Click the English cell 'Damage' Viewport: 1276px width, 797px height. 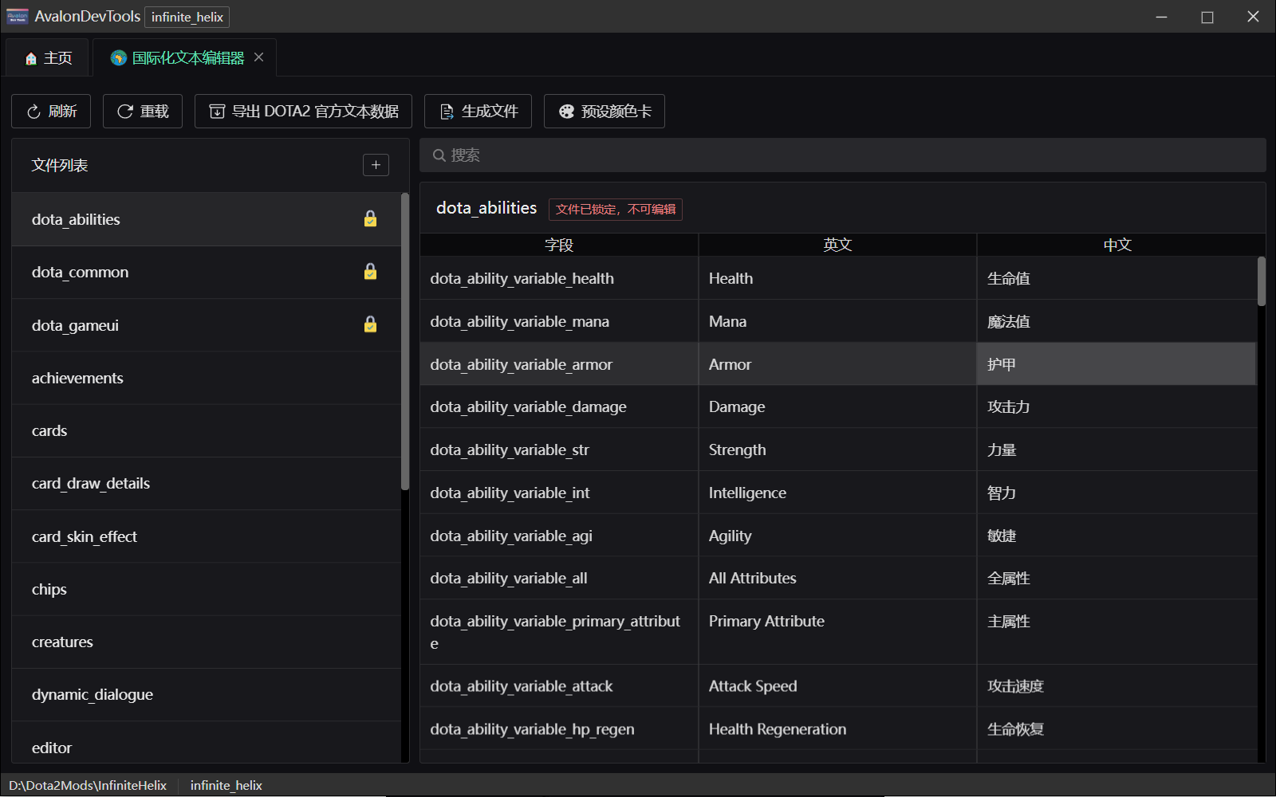tap(837, 406)
